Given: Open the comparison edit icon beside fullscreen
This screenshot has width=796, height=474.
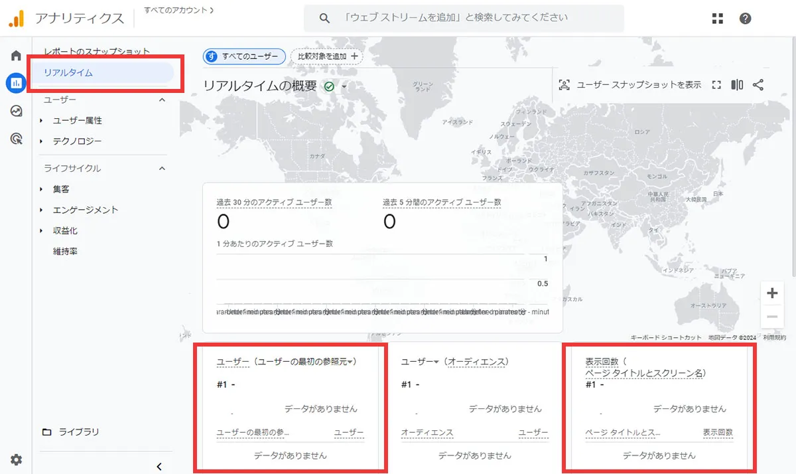Looking at the screenshot, I should [736, 85].
